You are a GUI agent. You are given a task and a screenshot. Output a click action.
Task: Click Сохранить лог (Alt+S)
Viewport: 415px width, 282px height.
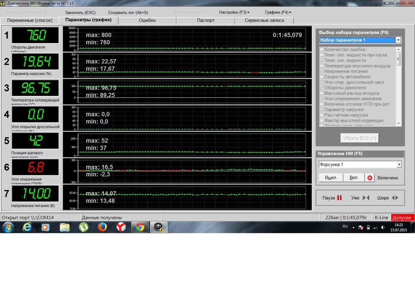[128, 13]
